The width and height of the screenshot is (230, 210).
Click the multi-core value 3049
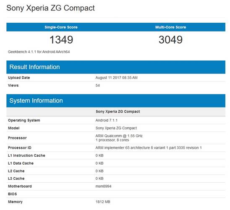pyautogui.click(x=170, y=40)
